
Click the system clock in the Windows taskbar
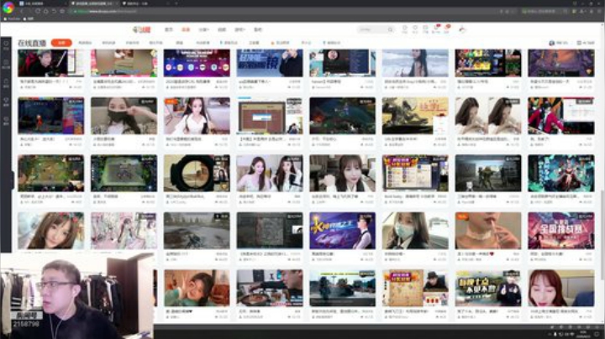583,334
